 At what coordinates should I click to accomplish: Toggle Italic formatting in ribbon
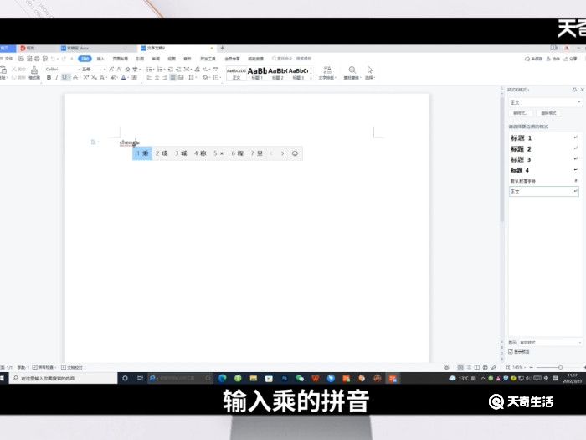click(56, 77)
